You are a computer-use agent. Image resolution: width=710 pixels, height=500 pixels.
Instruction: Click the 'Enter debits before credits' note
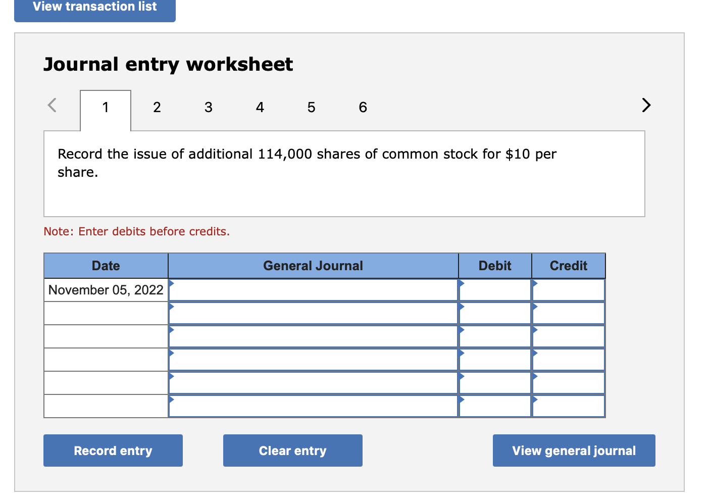click(x=136, y=231)
